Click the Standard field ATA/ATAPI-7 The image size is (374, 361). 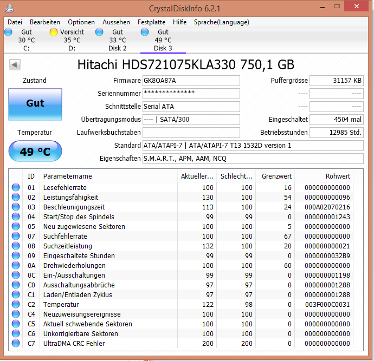[x=253, y=146]
